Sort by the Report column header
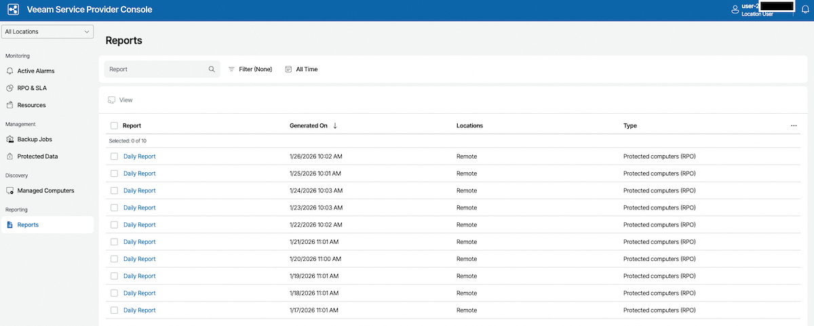This screenshot has width=814, height=326. [x=132, y=125]
